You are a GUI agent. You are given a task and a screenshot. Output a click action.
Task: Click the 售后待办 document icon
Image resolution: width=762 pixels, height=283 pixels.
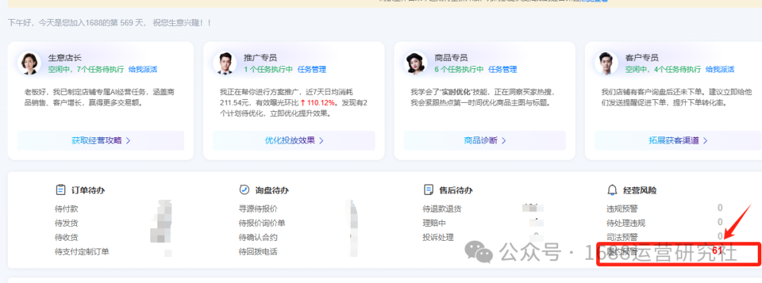[428, 190]
